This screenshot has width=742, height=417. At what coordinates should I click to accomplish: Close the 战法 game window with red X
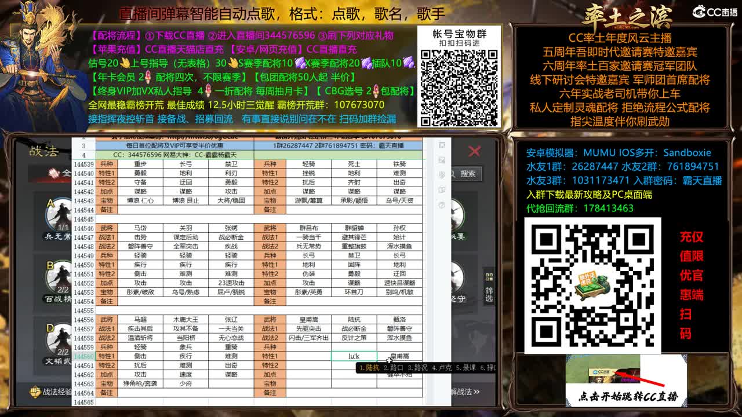[x=474, y=151]
